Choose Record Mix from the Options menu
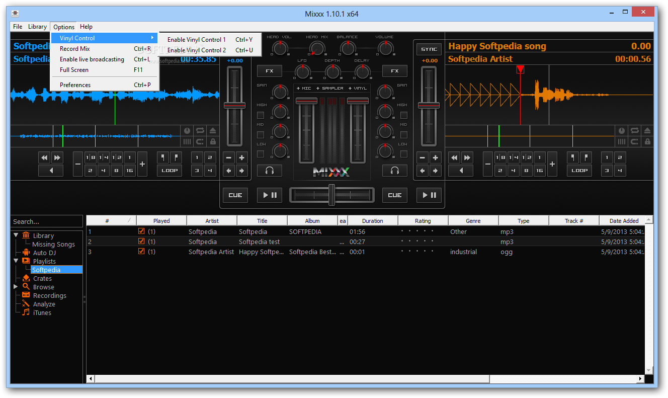668x398 pixels. click(x=105, y=49)
